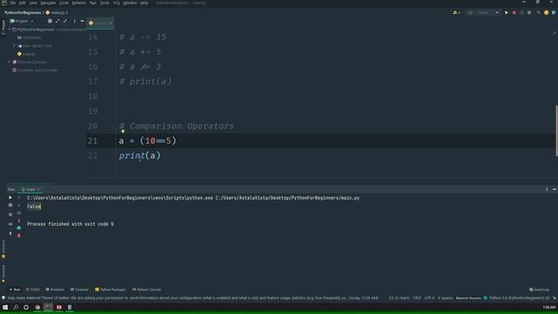Open the Python Console tool window
Image resolution: width=558 pixels, height=314 pixels.
point(146,290)
